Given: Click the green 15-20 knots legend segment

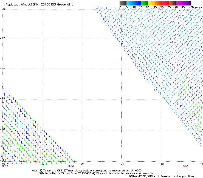Looking at the screenshot, I should 144,3.
